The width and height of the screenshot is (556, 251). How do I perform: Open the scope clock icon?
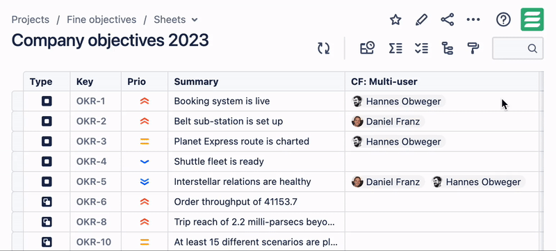368,48
